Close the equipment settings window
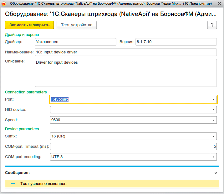 click(219, 3)
